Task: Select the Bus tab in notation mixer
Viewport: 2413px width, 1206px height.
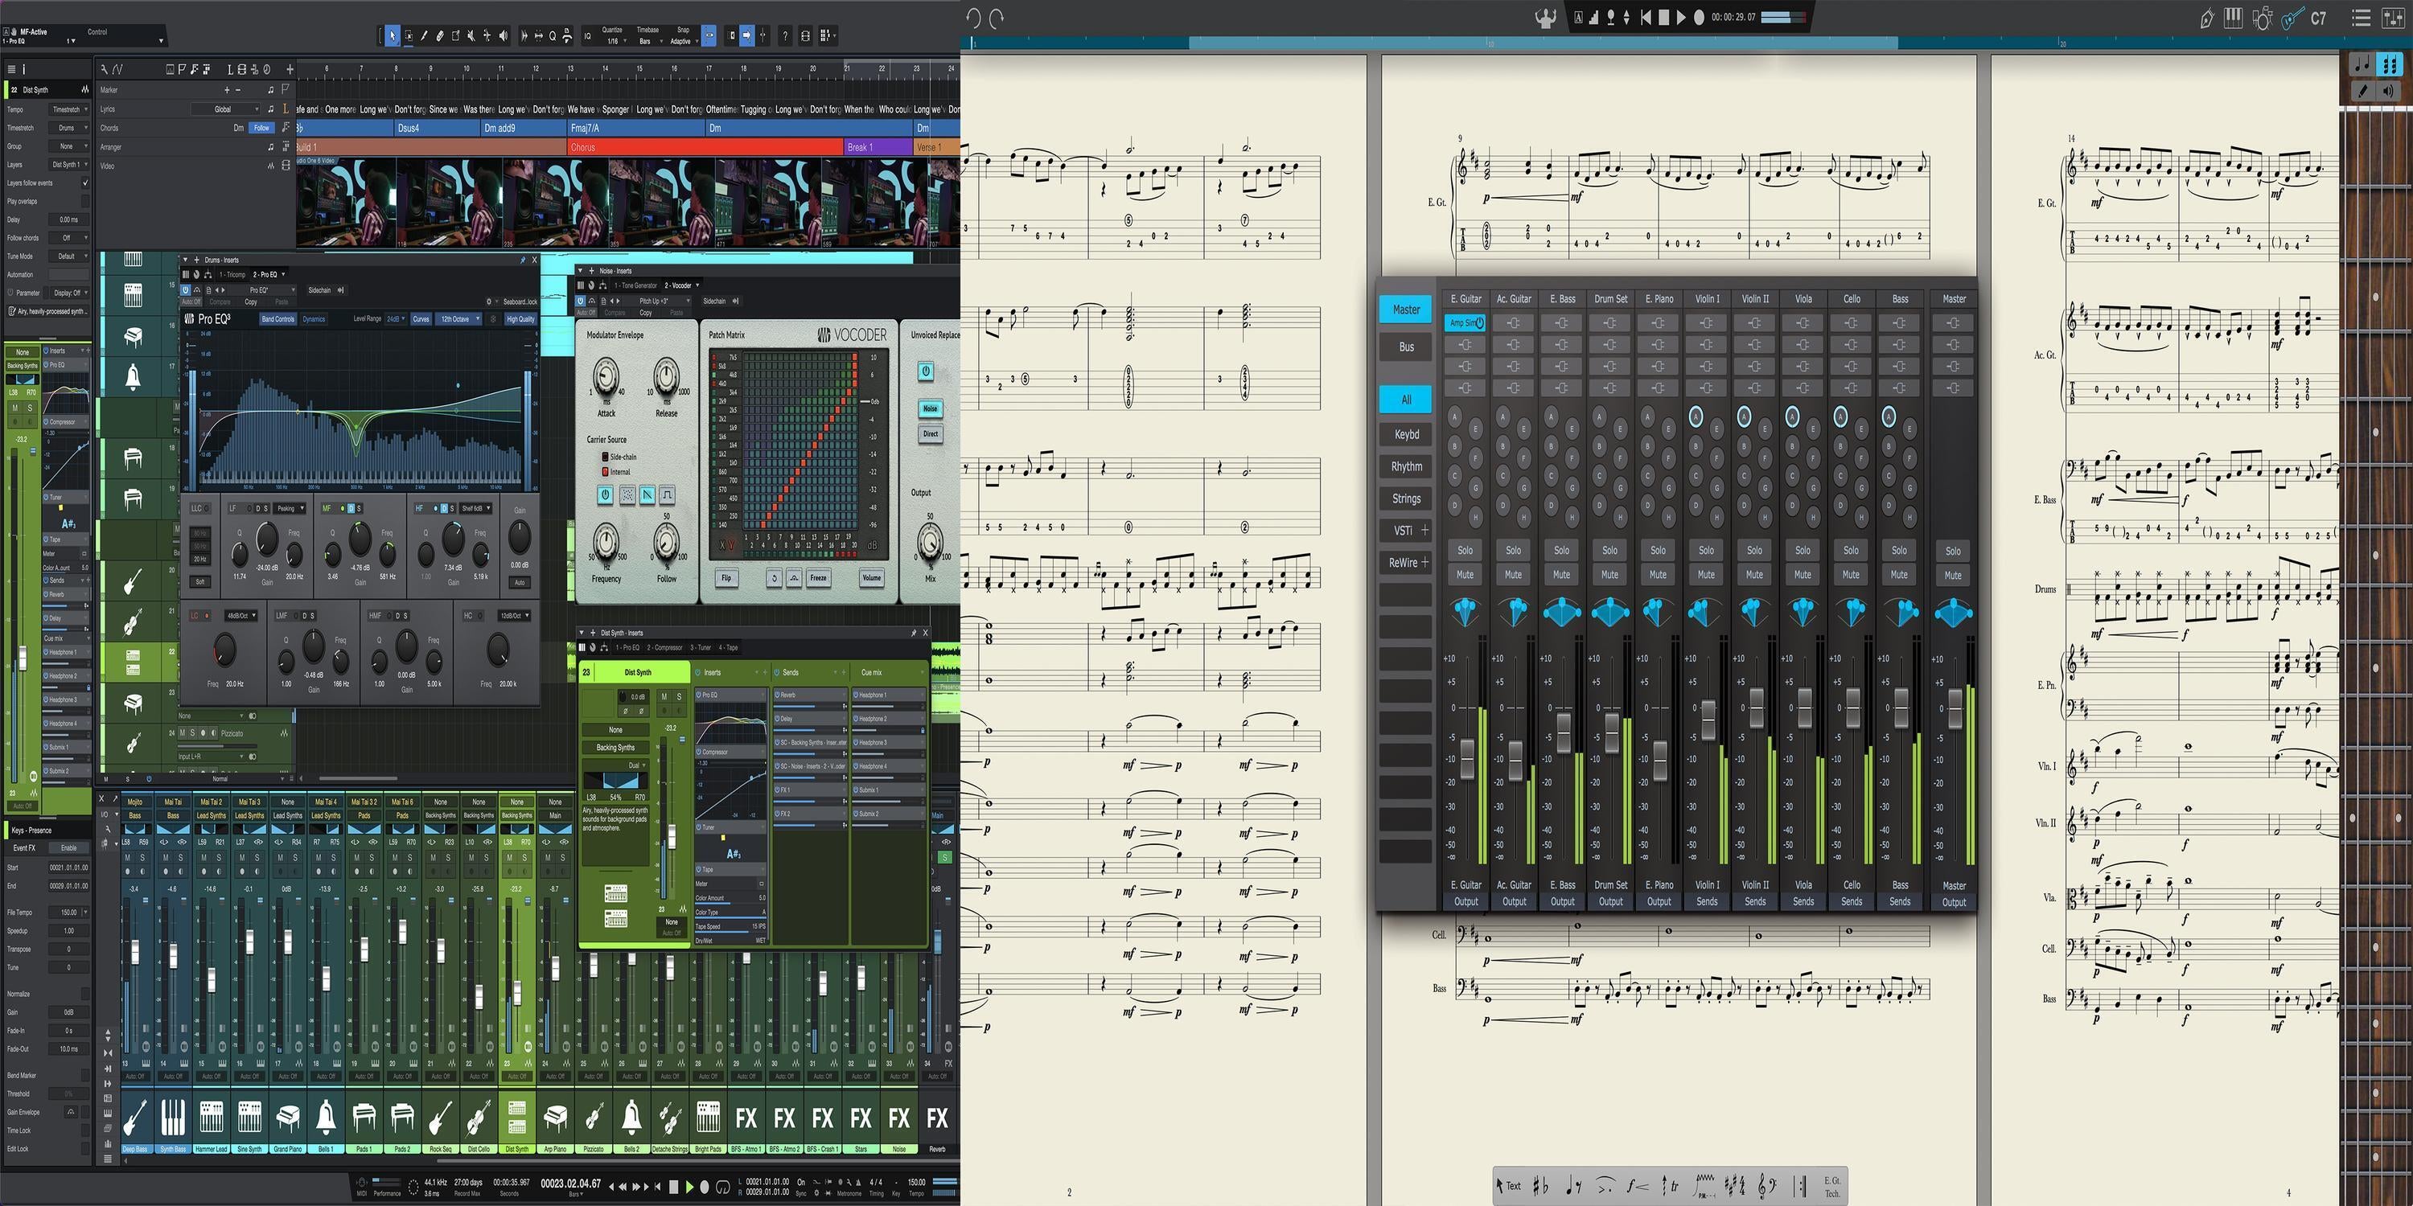Action: (1406, 347)
